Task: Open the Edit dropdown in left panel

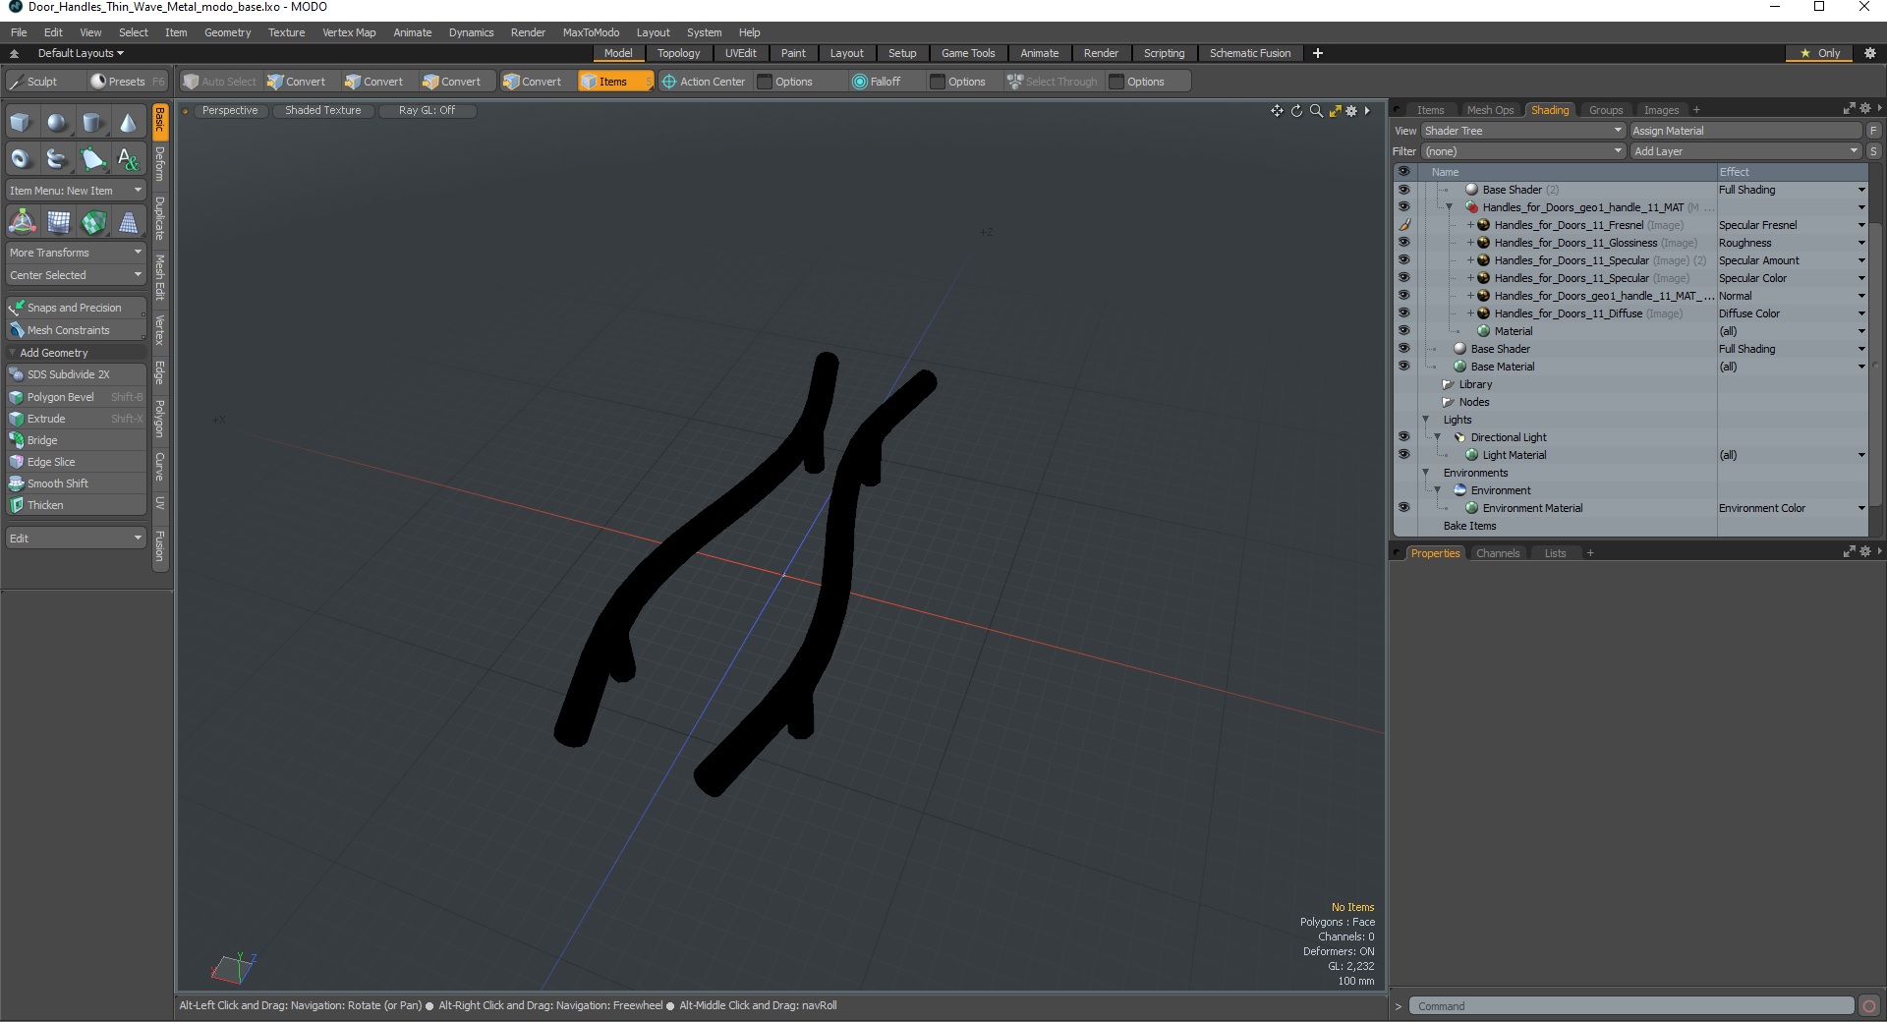Action: coord(76,539)
